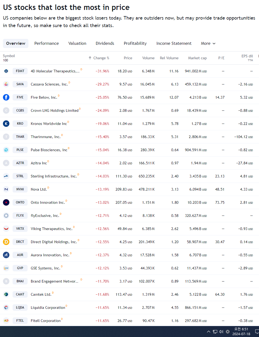Click Onto Innovation's 73.75 P/E value
The width and height of the screenshot is (259, 337).
(220, 202)
